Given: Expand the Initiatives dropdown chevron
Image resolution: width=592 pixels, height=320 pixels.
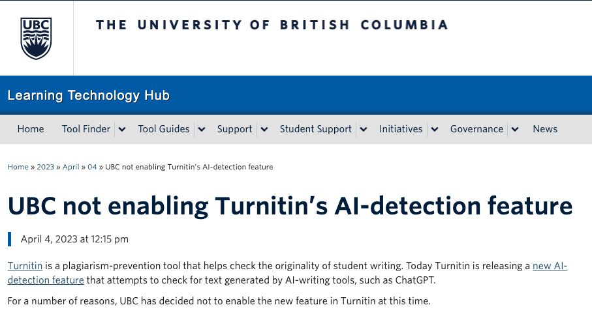Looking at the screenshot, I should (x=435, y=129).
